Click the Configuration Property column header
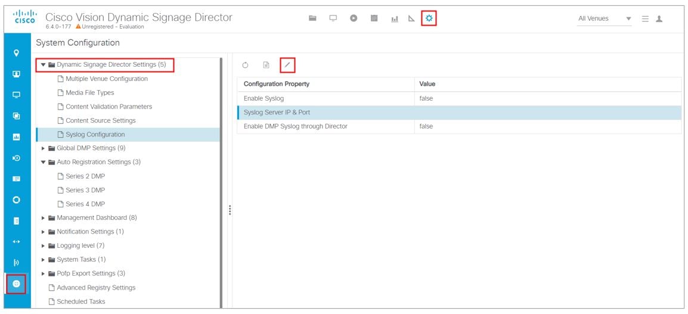Viewport: 688px width, 314px height. point(326,84)
